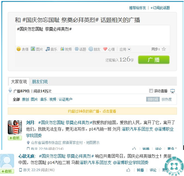Follow 刘月 with the +收听 button
Viewport: 184px width, 176px height.
[15, 138]
